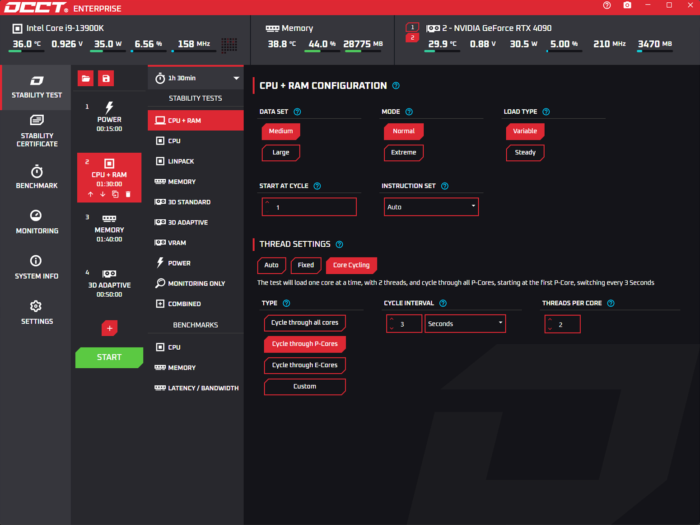Increase the cycle interval value
Screen dimensions: 700x525
click(x=392, y=320)
